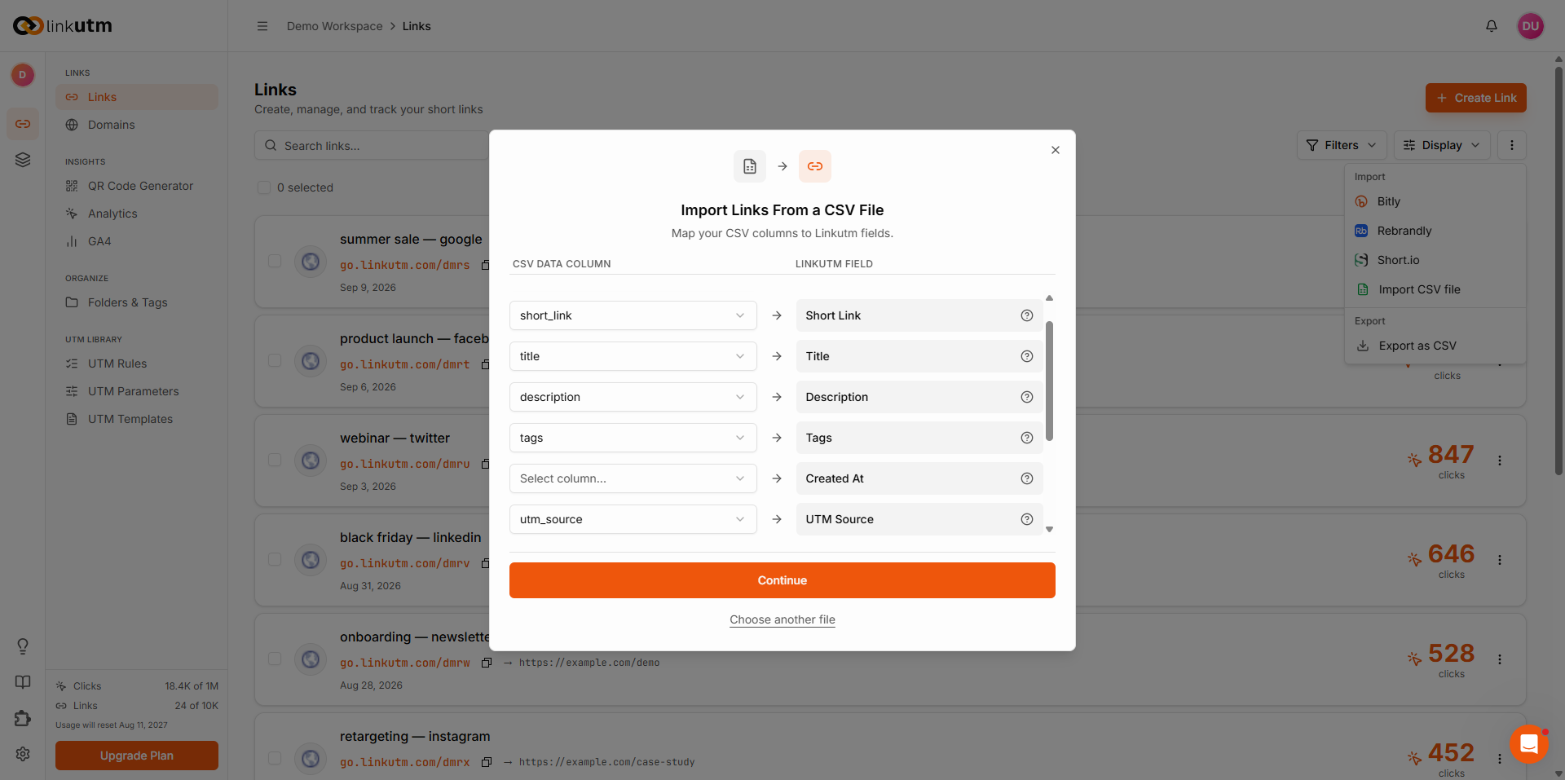This screenshot has width=1565, height=780.
Task: Open the book documentation icon in left rail
Action: [23, 682]
